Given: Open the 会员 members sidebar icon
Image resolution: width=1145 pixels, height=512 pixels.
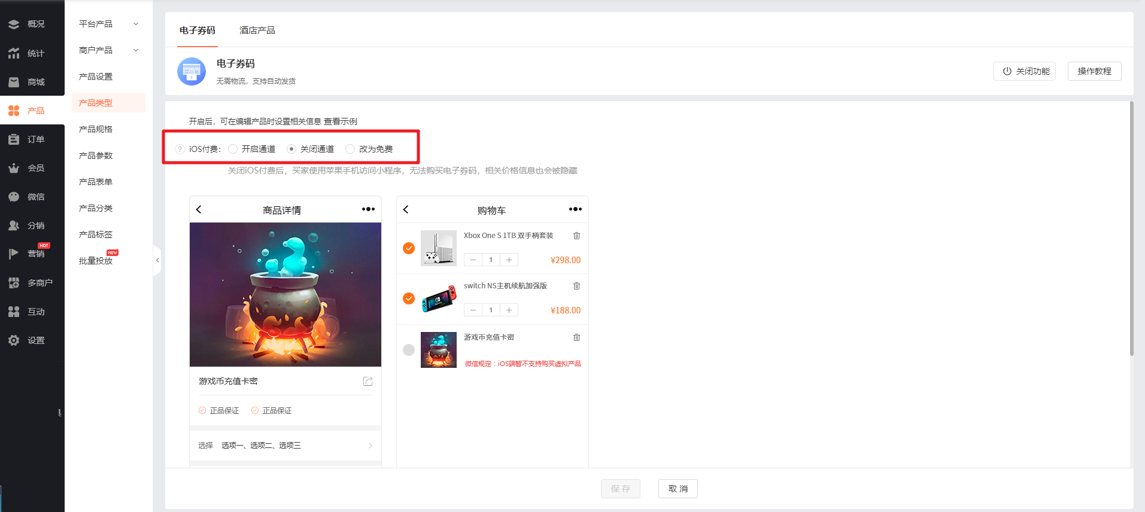Looking at the screenshot, I should pos(14,168).
